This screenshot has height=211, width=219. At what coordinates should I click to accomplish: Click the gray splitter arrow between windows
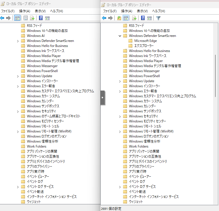[103, 98]
